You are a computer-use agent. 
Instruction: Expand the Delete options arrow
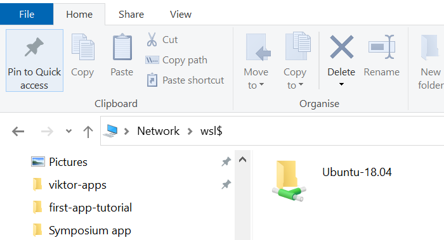coord(341,84)
